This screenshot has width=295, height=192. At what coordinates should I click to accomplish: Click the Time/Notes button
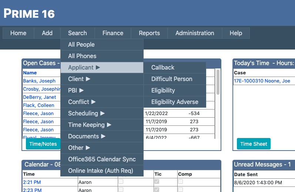pyautogui.click(x=43, y=144)
